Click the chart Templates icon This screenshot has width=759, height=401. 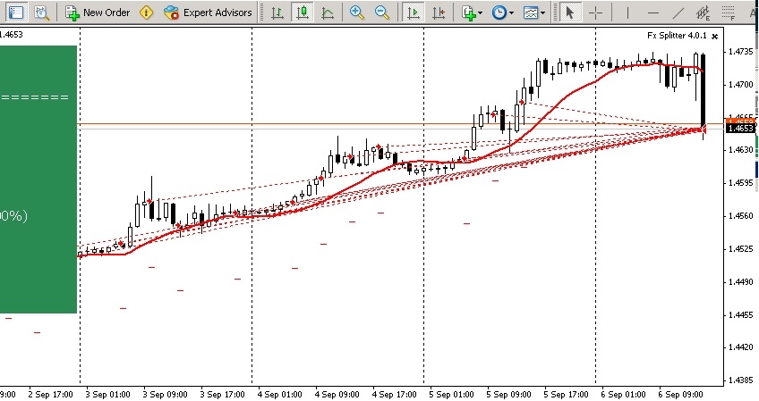tap(531, 13)
